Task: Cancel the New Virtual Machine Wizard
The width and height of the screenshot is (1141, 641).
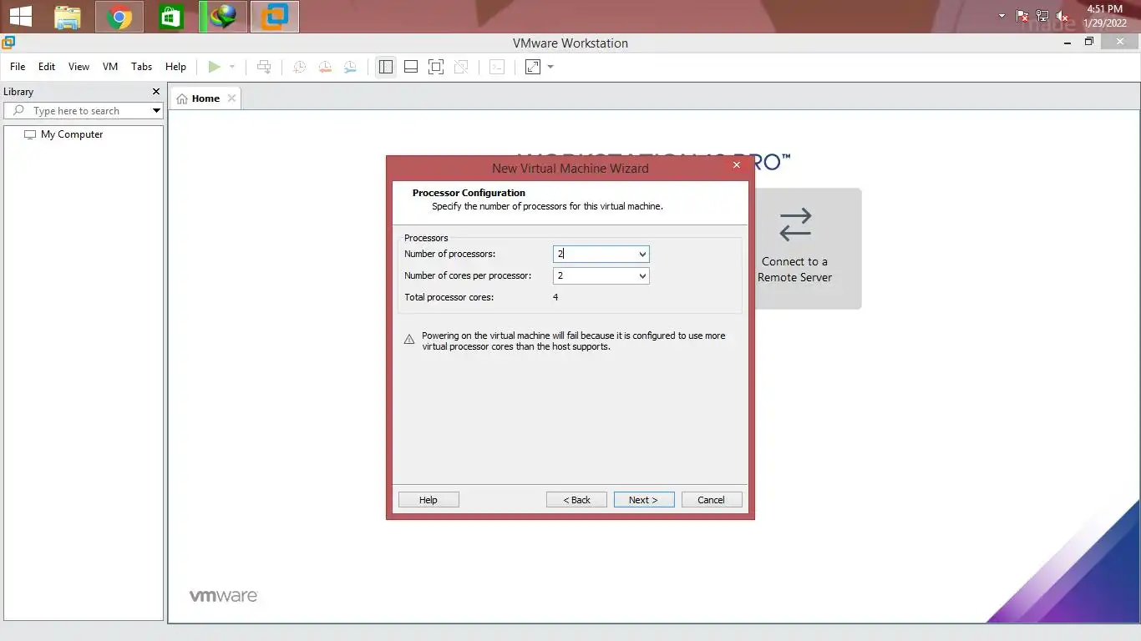Action: [x=712, y=500]
